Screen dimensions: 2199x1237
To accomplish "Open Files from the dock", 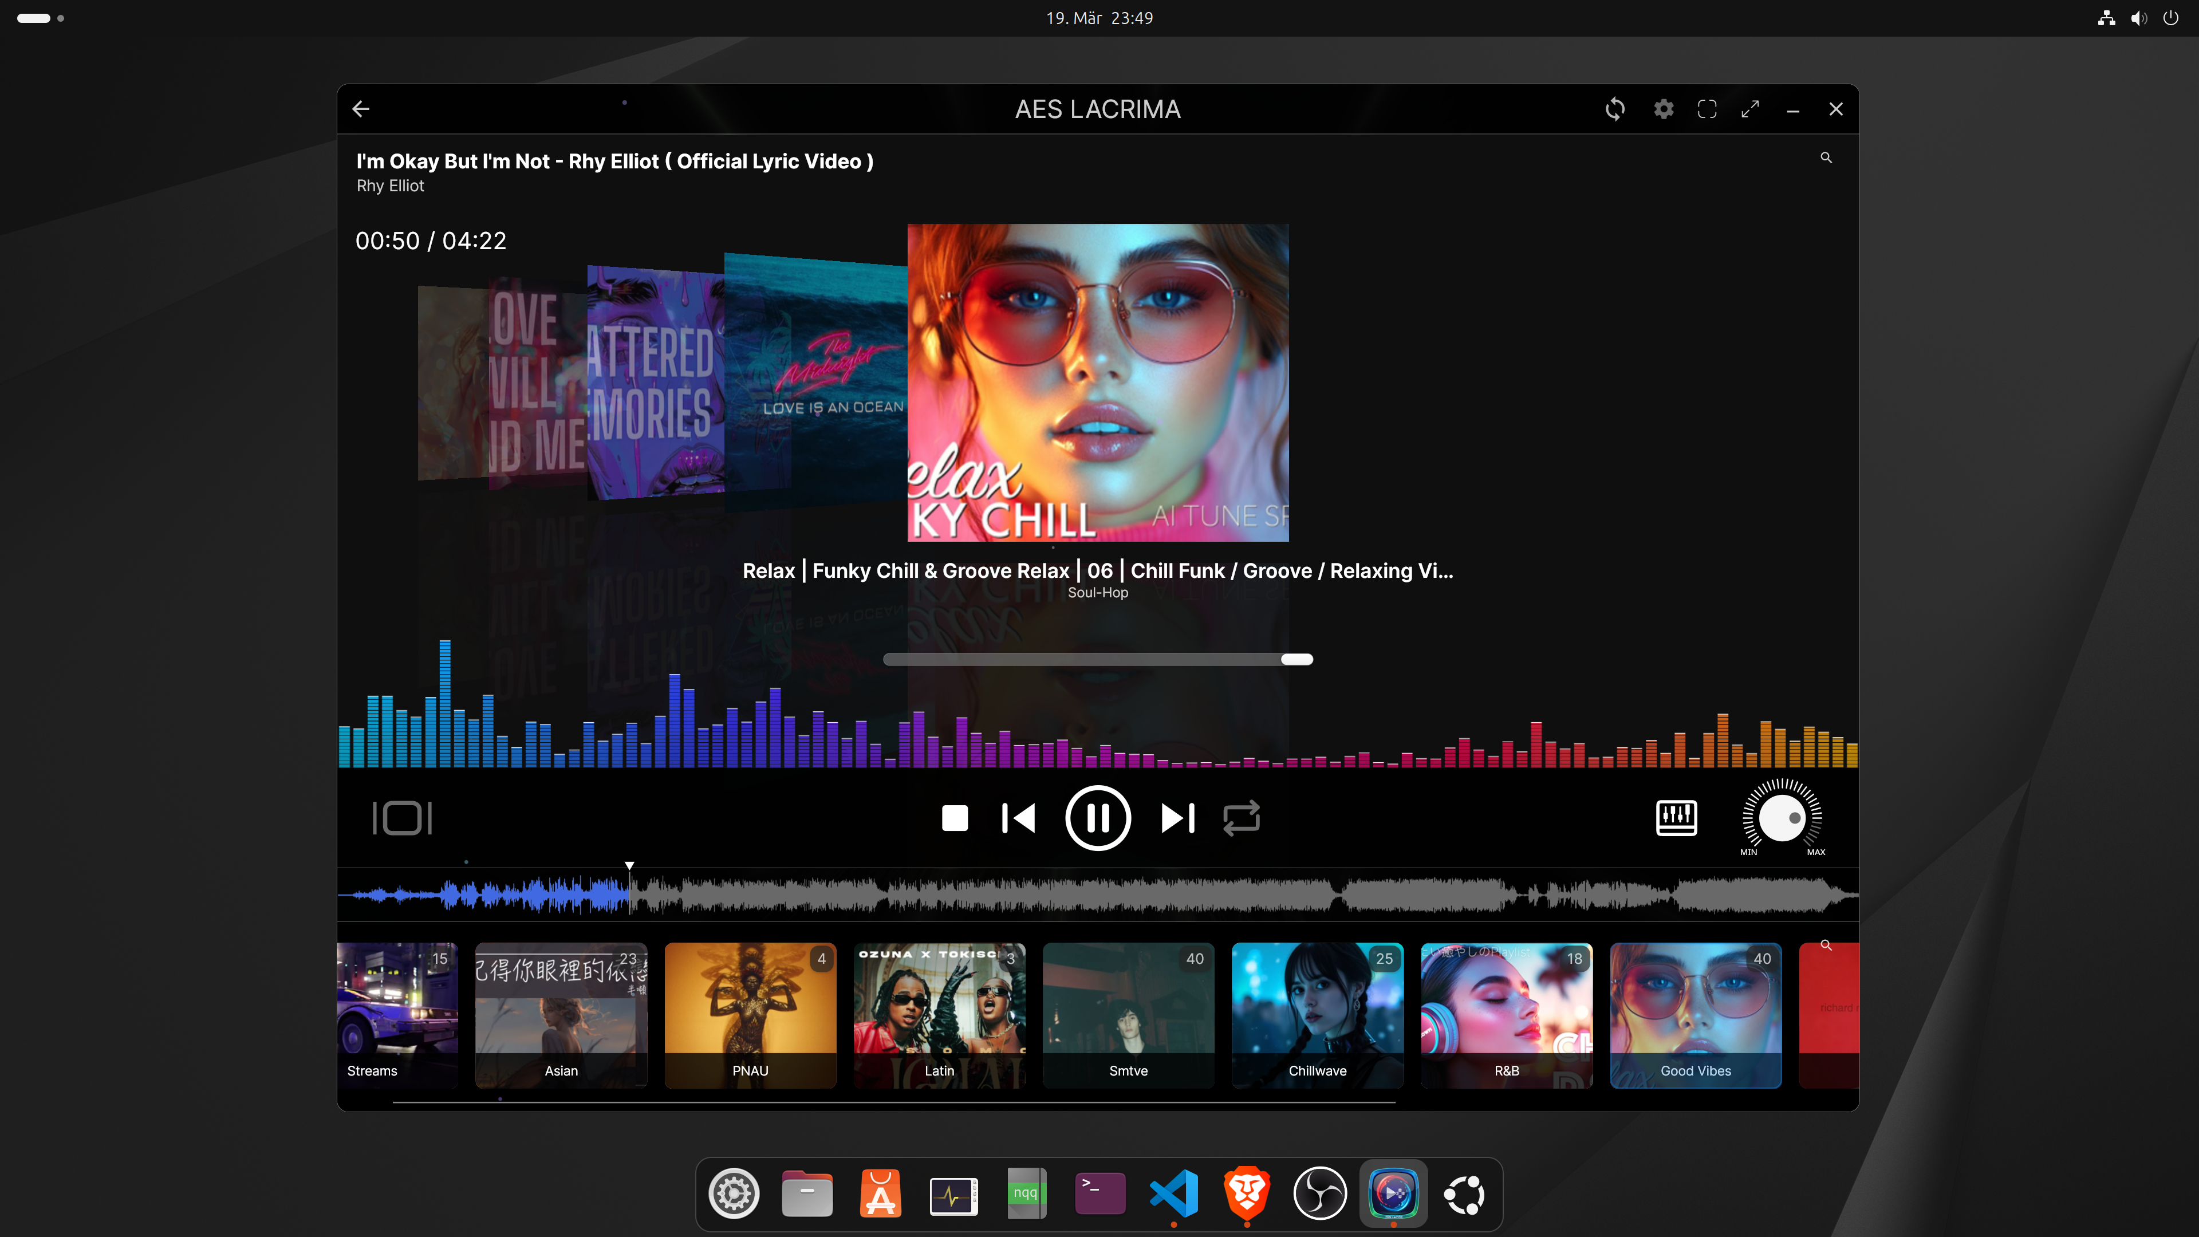I will click(807, 1193).
